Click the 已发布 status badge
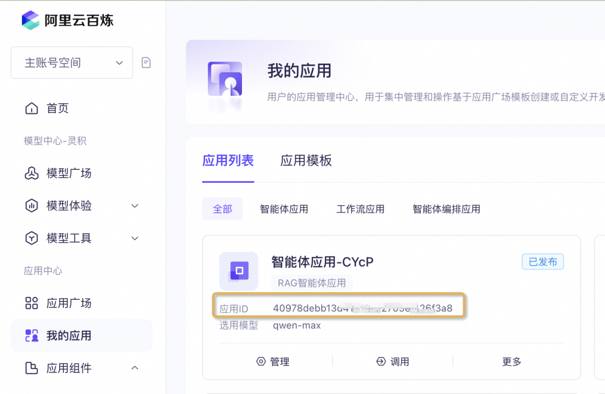This screenshot has height=394, width=605. [x=542, y=261]
